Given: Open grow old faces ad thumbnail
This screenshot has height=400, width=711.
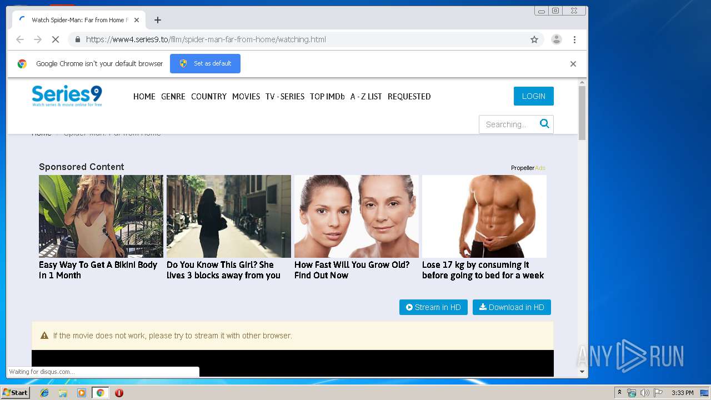Looking at the screenshot, I should (357, 216).
